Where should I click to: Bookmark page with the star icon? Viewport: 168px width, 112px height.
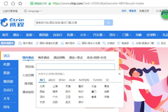pyautogui.click(x=20, y=4)
